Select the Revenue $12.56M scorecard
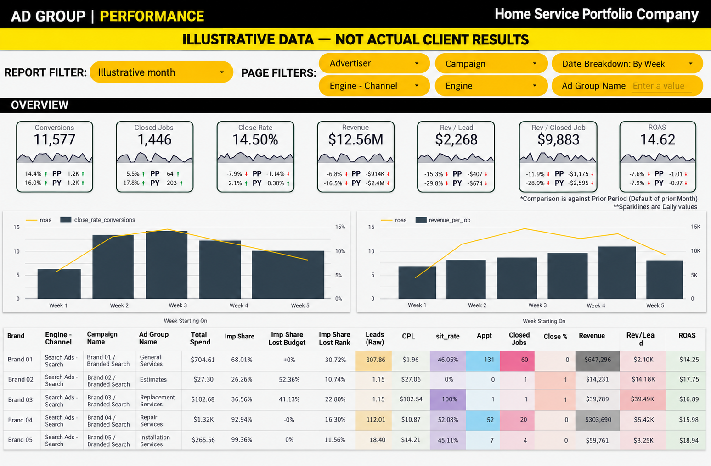This screenshot has width=711, height=466. click(355, 156)
